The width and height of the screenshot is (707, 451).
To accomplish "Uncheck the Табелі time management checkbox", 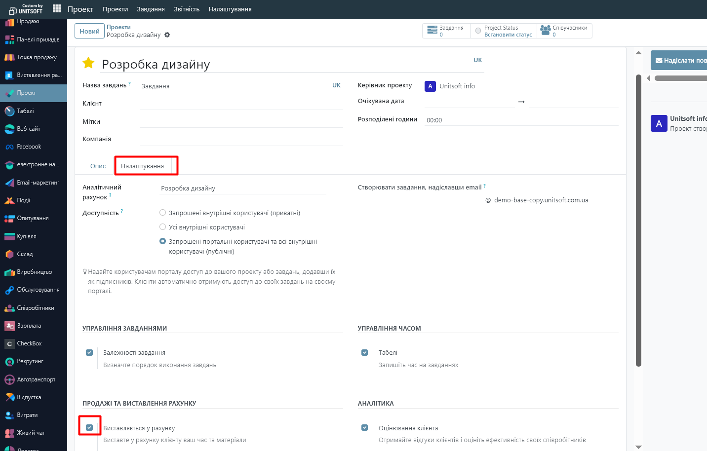I will pyautogui.click(x=364, y=352).
